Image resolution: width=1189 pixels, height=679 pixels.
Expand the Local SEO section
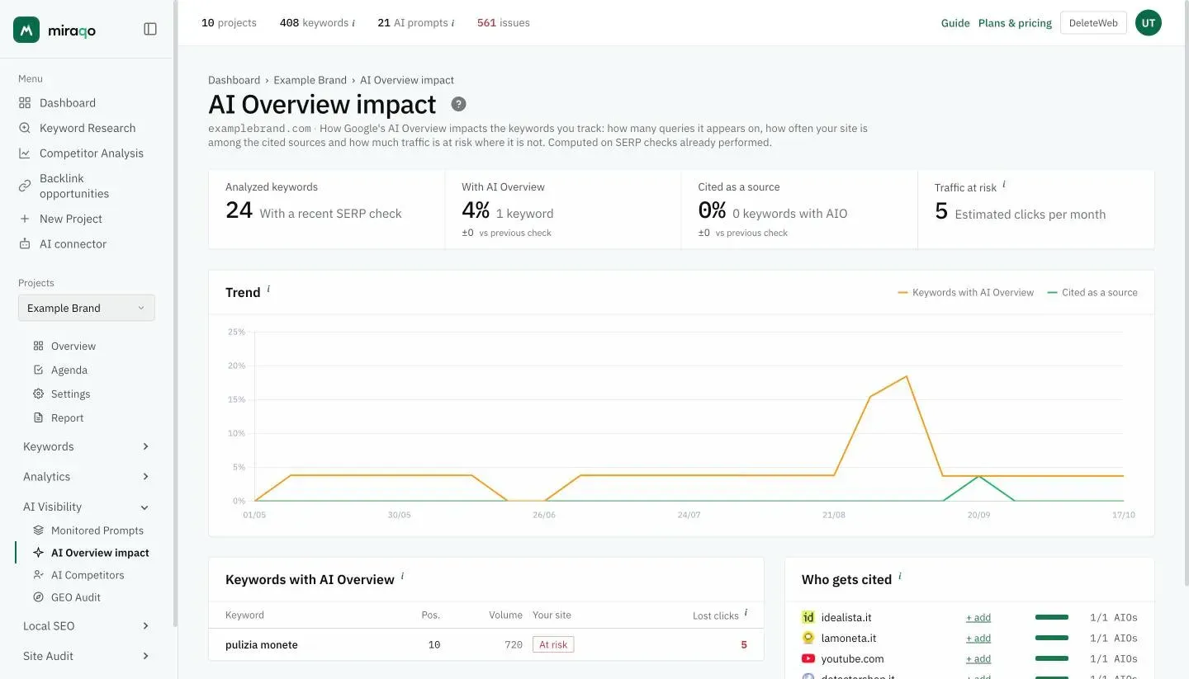(x=87, y=626)
